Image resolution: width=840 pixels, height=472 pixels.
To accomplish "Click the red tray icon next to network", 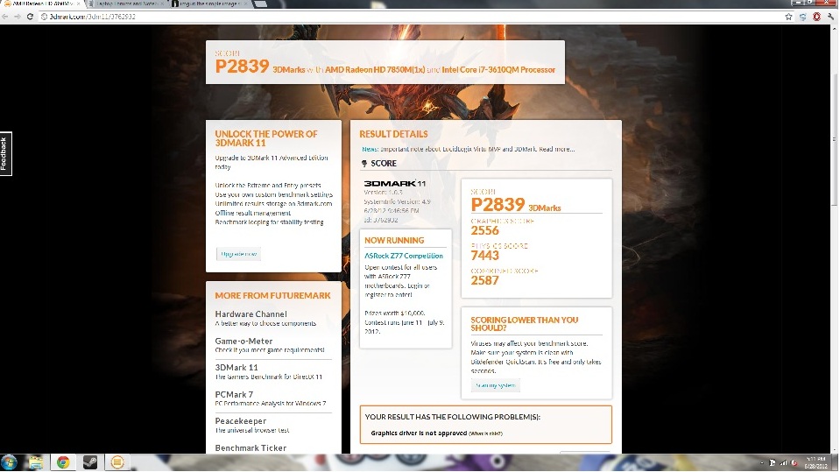I will [794, 462].
